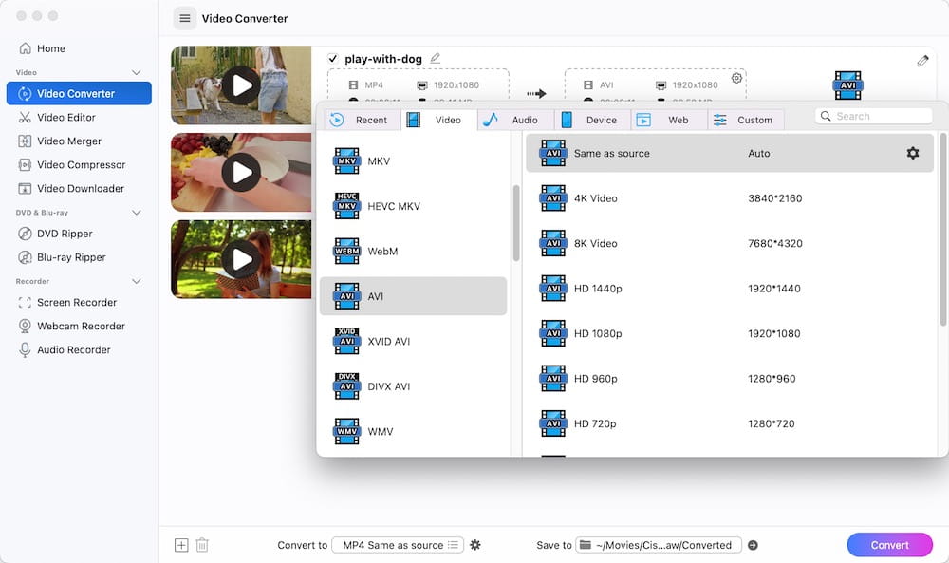
Task: Click the format list scrollbar
Action: 516,223
